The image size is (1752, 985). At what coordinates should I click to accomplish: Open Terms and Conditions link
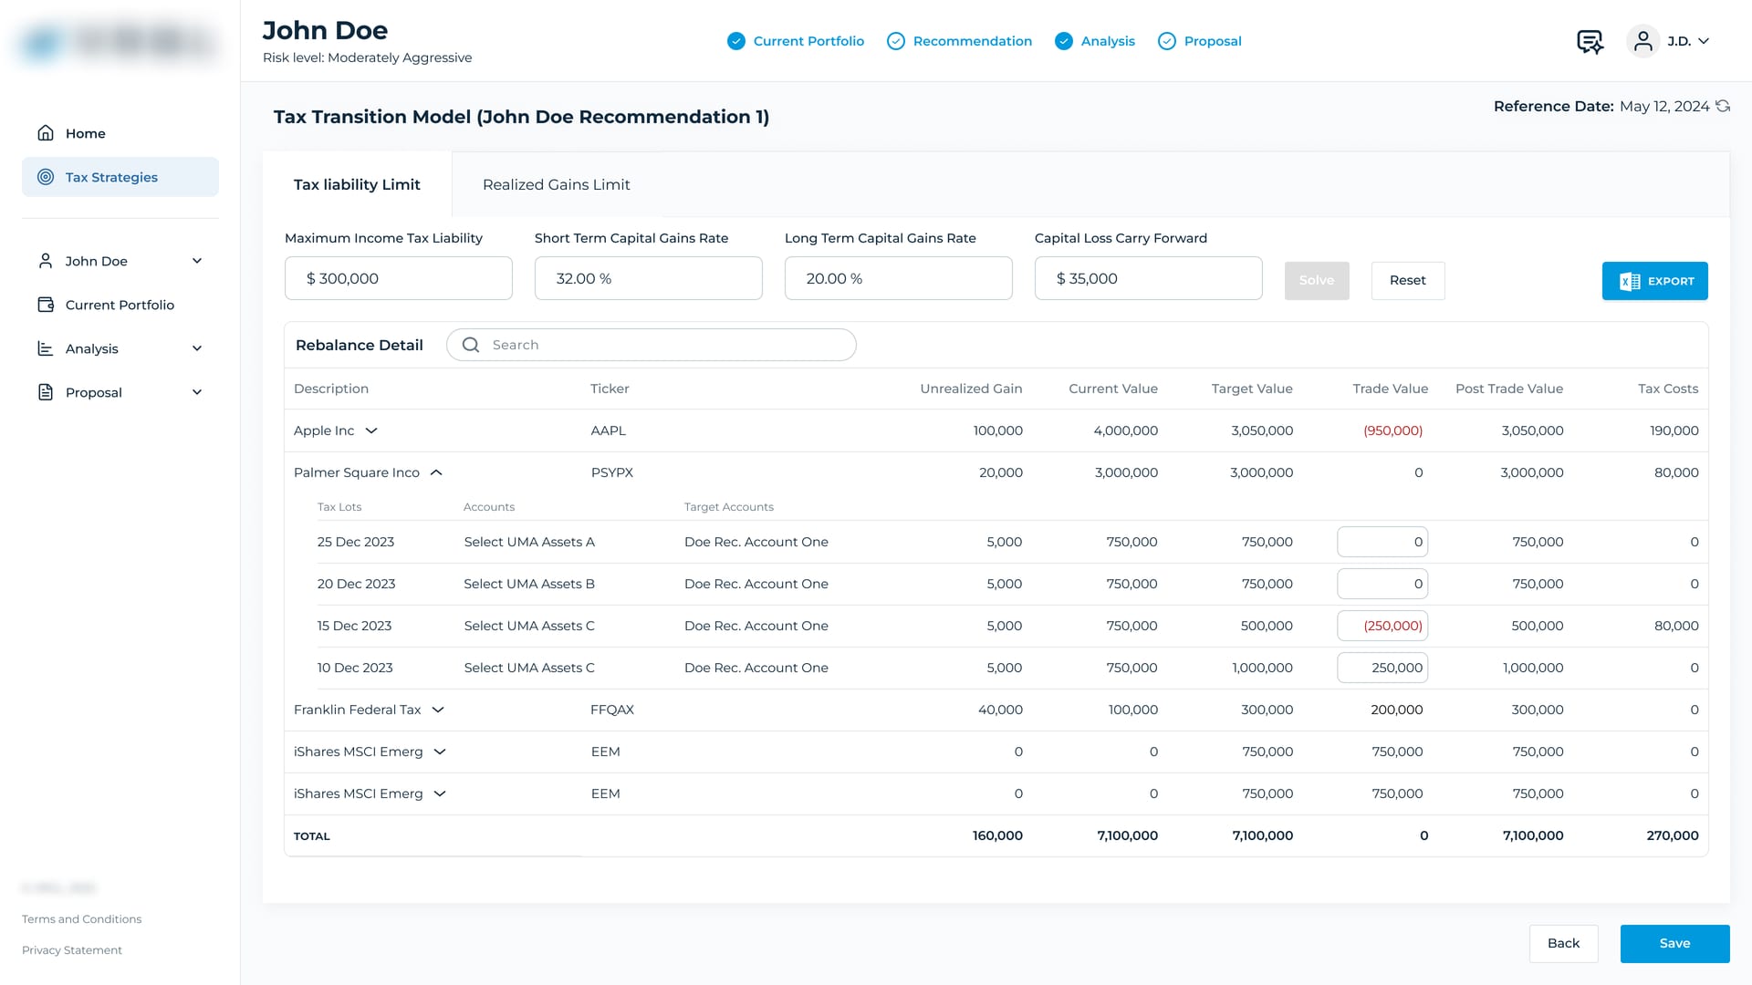[82, 919]
